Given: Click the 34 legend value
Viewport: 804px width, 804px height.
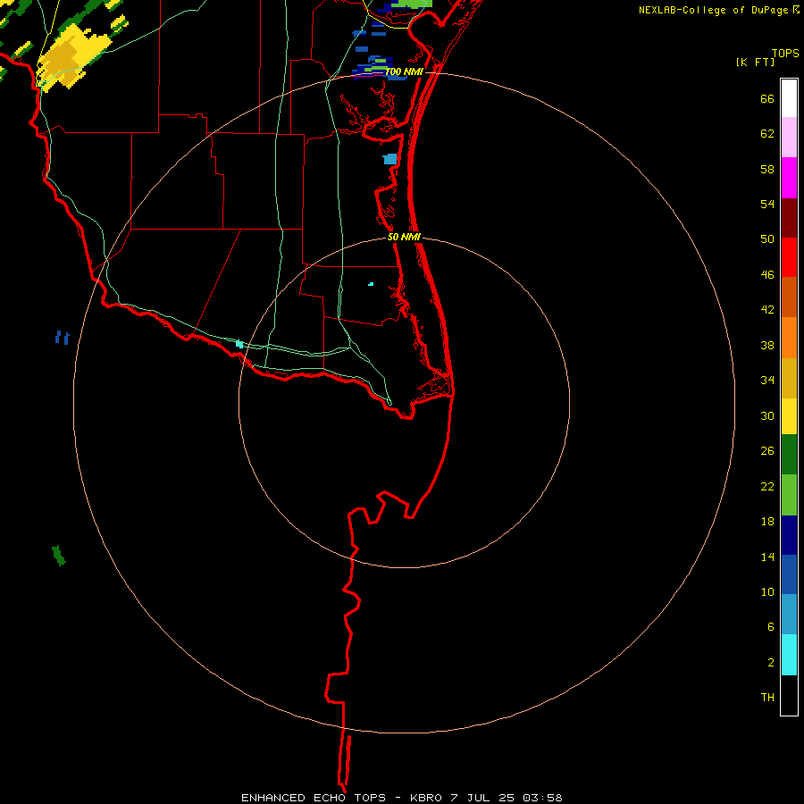Looking at the screenshot, I should tap(767, 381).
